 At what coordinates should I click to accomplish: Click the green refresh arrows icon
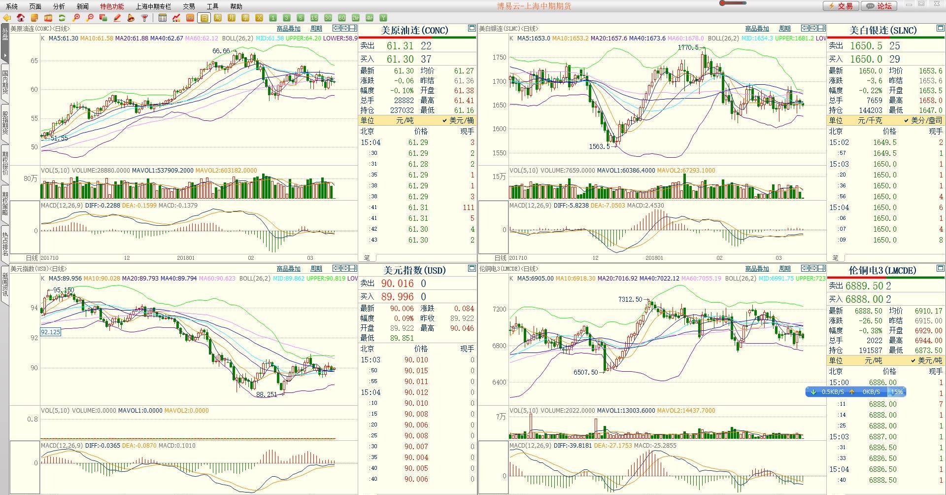62,18
